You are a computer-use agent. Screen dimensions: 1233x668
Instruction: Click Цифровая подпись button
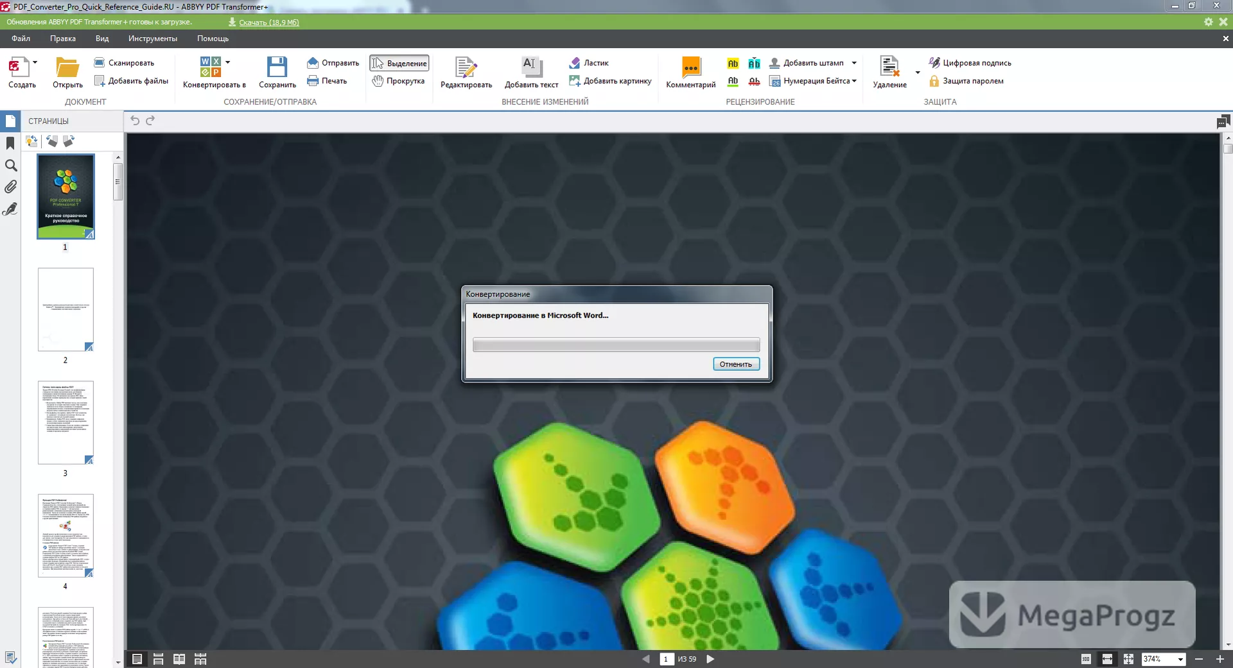point(970,63)
